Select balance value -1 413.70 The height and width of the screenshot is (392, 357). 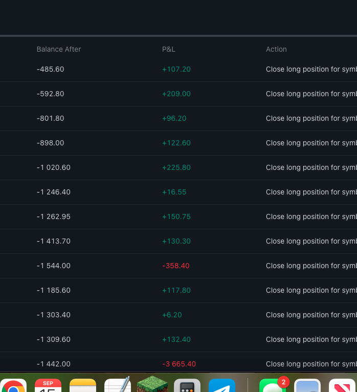click(x=54, y=241)
